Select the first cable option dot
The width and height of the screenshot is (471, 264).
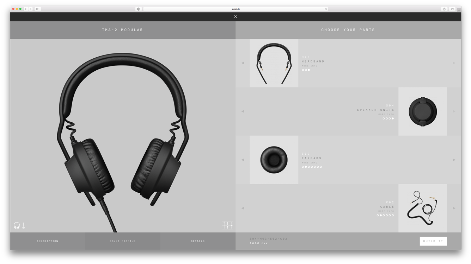378,215
